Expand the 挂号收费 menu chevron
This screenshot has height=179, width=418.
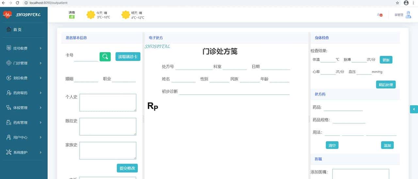tap(40, 48)
